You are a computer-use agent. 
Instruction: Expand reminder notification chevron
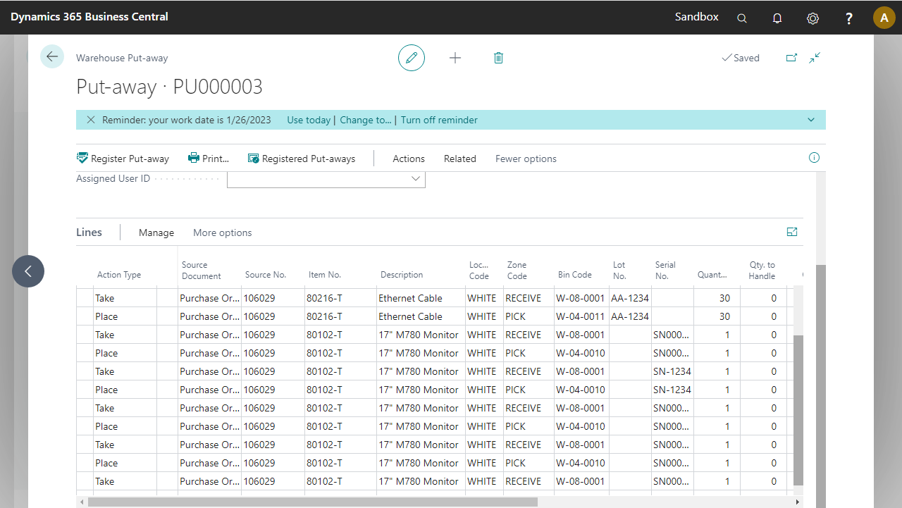click(811, 120)
